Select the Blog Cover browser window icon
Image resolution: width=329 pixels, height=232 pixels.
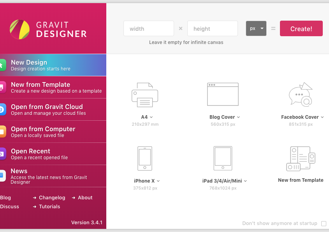[x=223, y=94]
